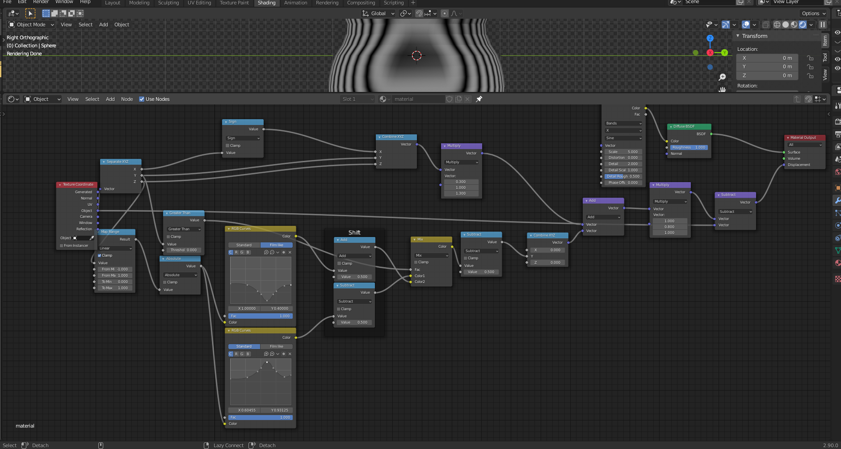The image size is (841, 449).
Task: Duplicate material with New Material icon
Action: click(458, 99)
